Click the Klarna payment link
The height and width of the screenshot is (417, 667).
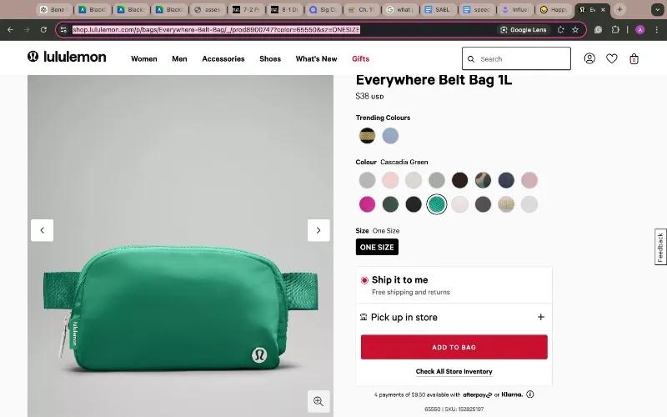click(512, 394)
